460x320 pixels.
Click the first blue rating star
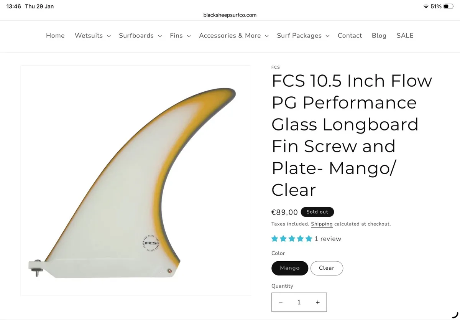point(275,238)
